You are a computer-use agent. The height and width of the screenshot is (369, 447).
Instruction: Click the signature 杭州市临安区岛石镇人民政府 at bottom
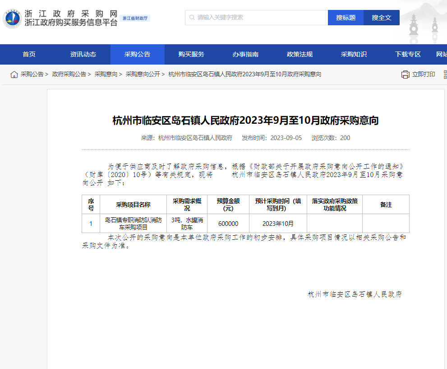tap(355, 294)
